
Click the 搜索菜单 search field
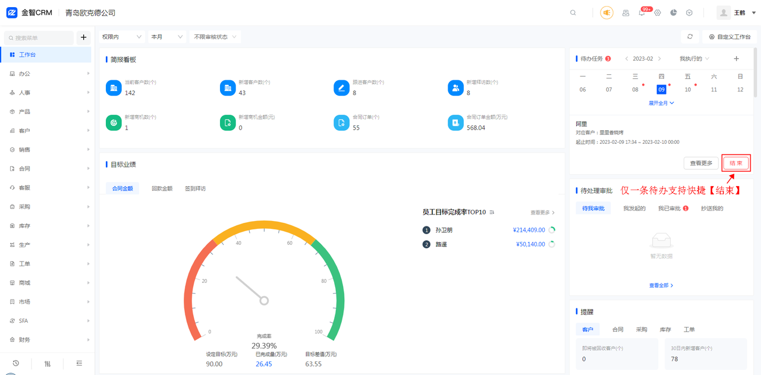point(39,37)
